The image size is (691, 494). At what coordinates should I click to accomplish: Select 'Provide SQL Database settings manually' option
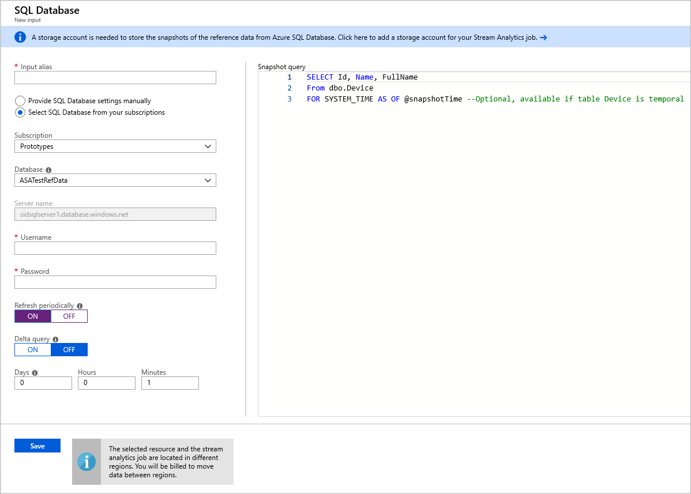click(20, 100)
